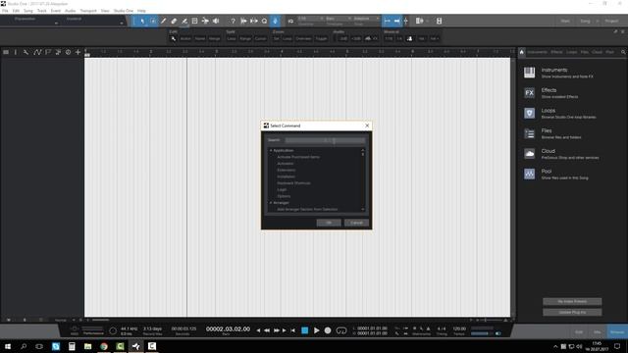Image resolution: width=628 pixels, height=353 pixels.
Task: Open the Timebase Bars dropdown
Action: [339, 19]
